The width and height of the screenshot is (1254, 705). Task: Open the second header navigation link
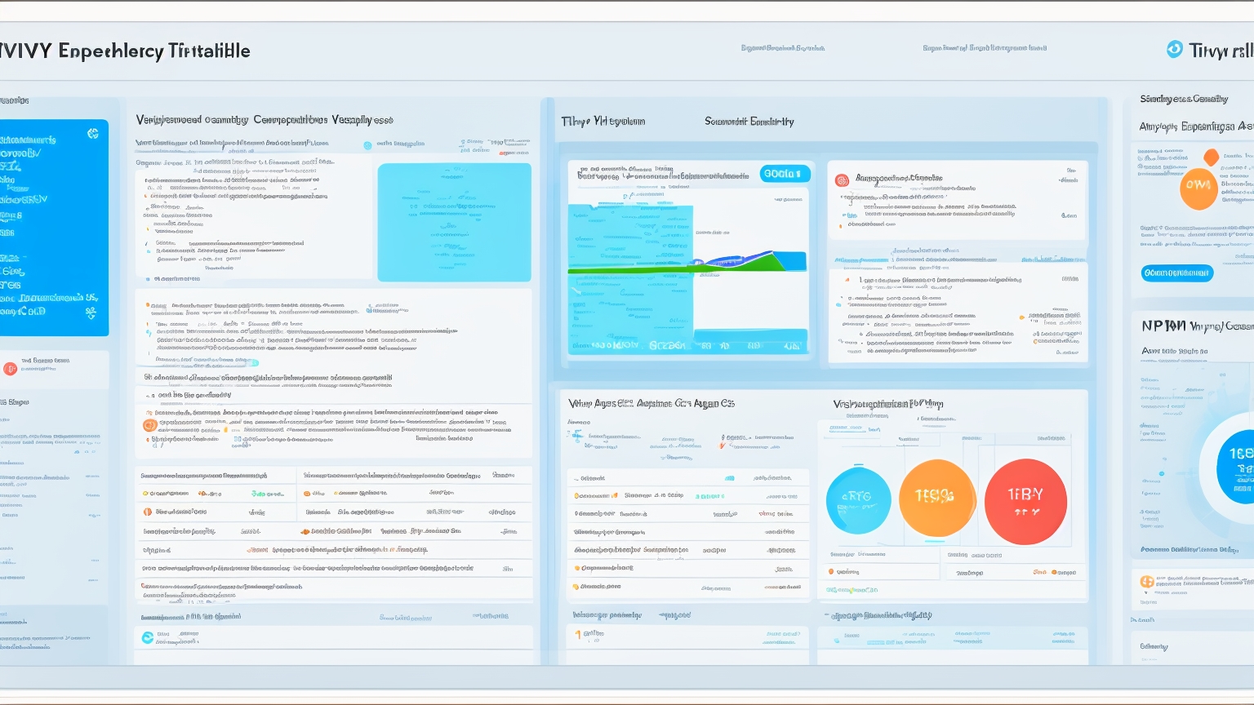tap(984, 48)
